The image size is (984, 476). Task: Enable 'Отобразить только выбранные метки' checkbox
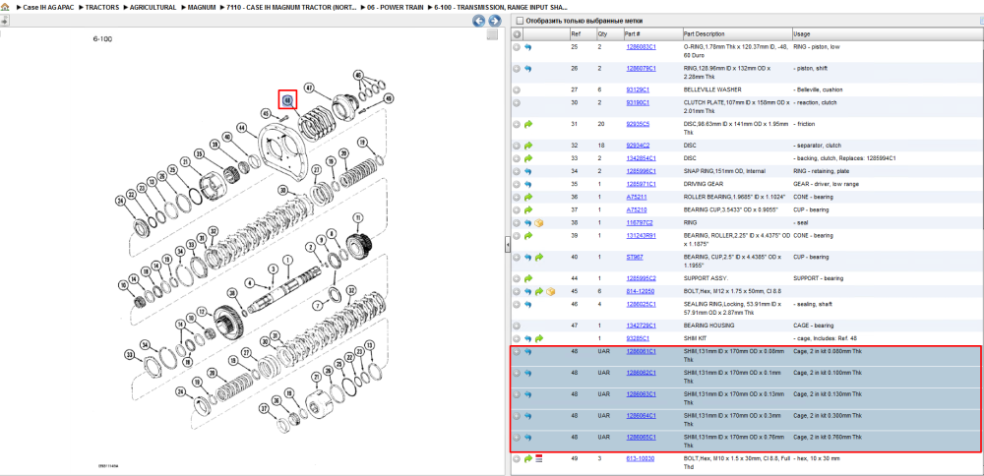pyautogui.click(x=519, y=21)
